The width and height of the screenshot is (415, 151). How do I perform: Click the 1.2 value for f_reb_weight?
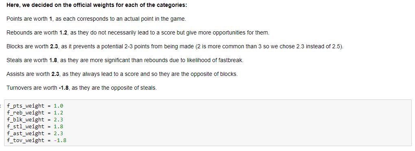[59, 113]
